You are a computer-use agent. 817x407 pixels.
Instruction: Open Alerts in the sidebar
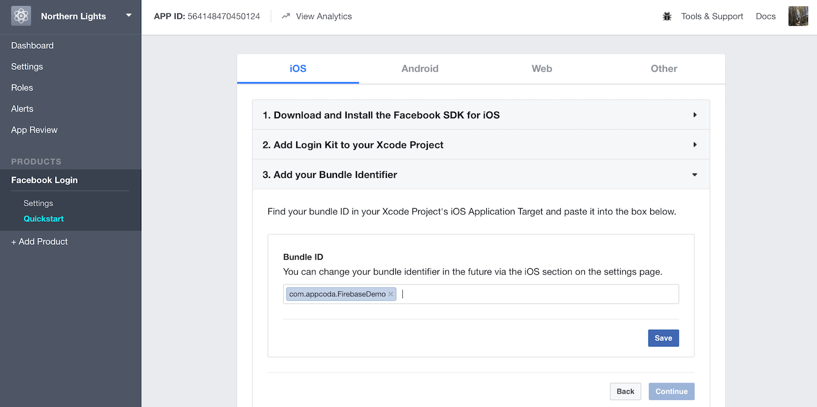coord(22,108)
